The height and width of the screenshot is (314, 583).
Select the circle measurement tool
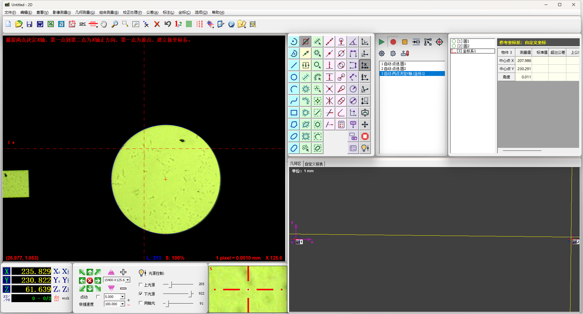coord(294,77)
